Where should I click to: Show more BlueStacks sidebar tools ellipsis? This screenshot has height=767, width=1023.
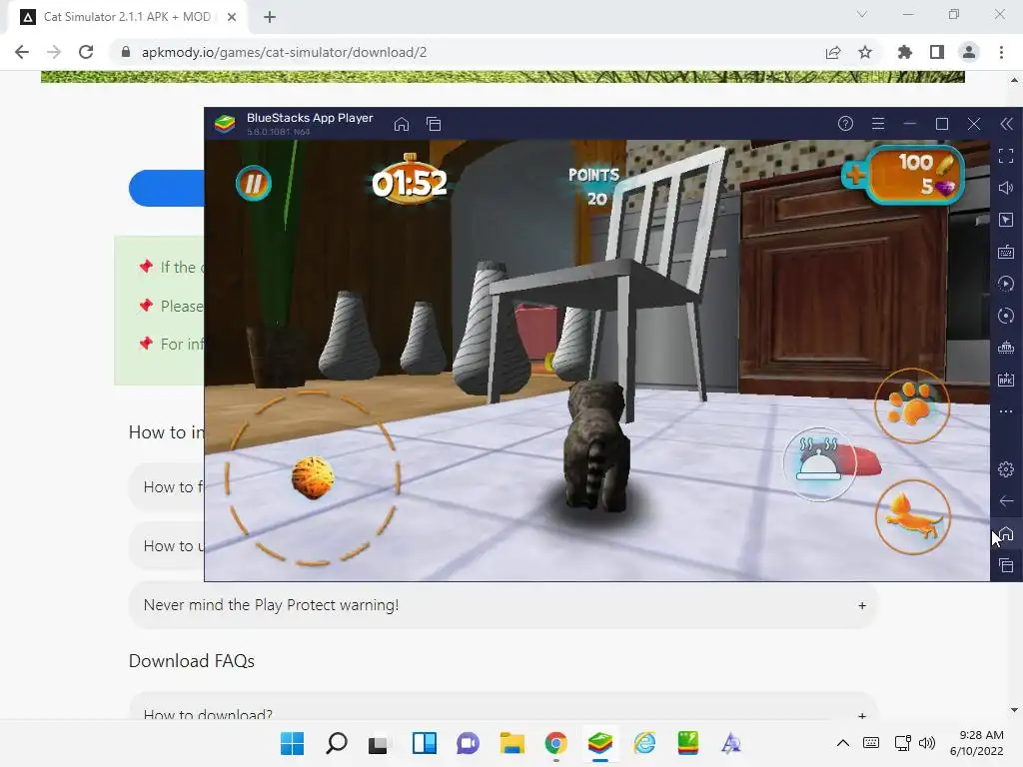[x=1006, y=411]
